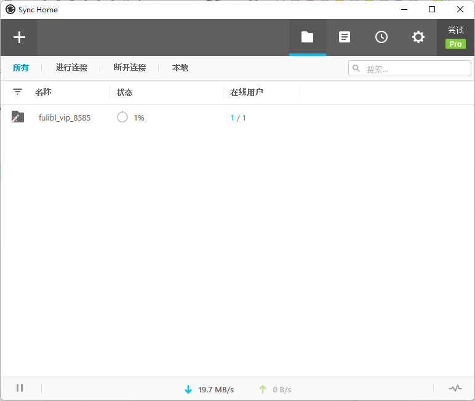Sort by 状态 column header
The height and width of the screenshot is (401, 475).
[124, 92]
